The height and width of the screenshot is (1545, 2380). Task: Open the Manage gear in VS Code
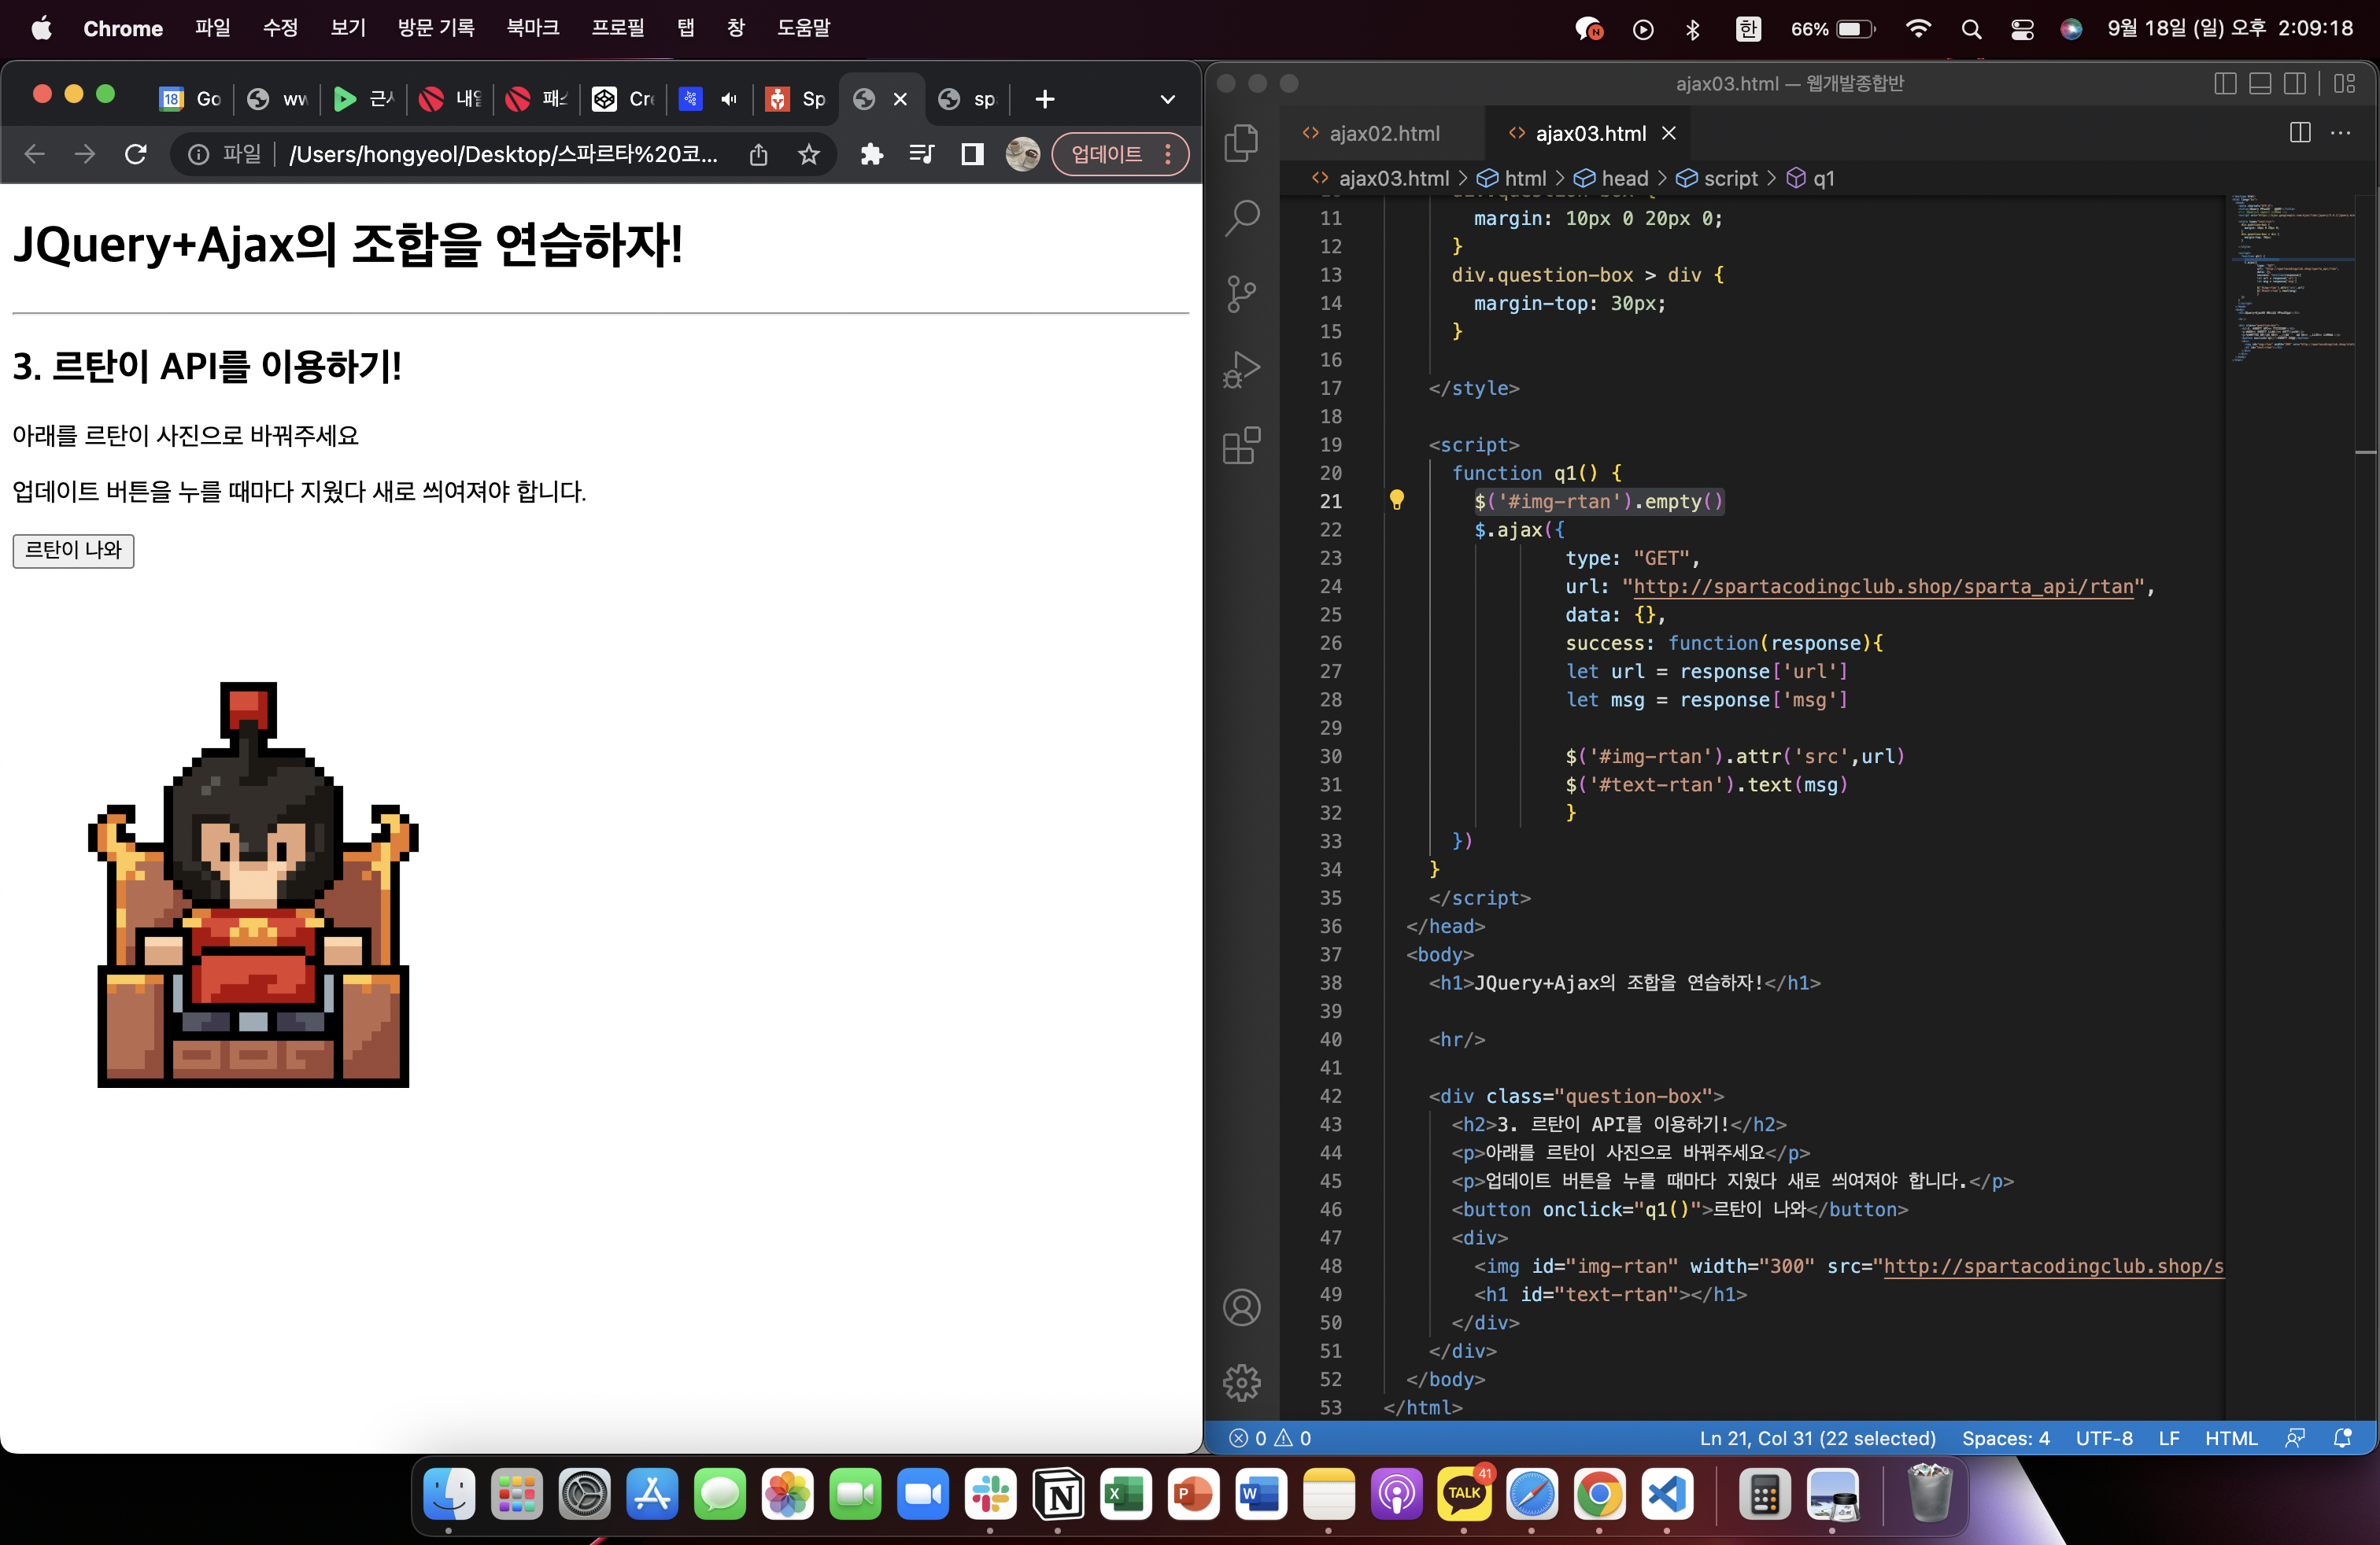point(1241,1383)
